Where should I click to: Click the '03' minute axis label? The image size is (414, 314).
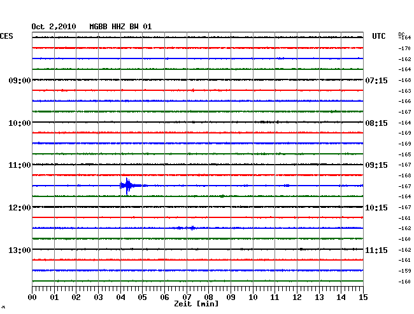pos(98,297)
